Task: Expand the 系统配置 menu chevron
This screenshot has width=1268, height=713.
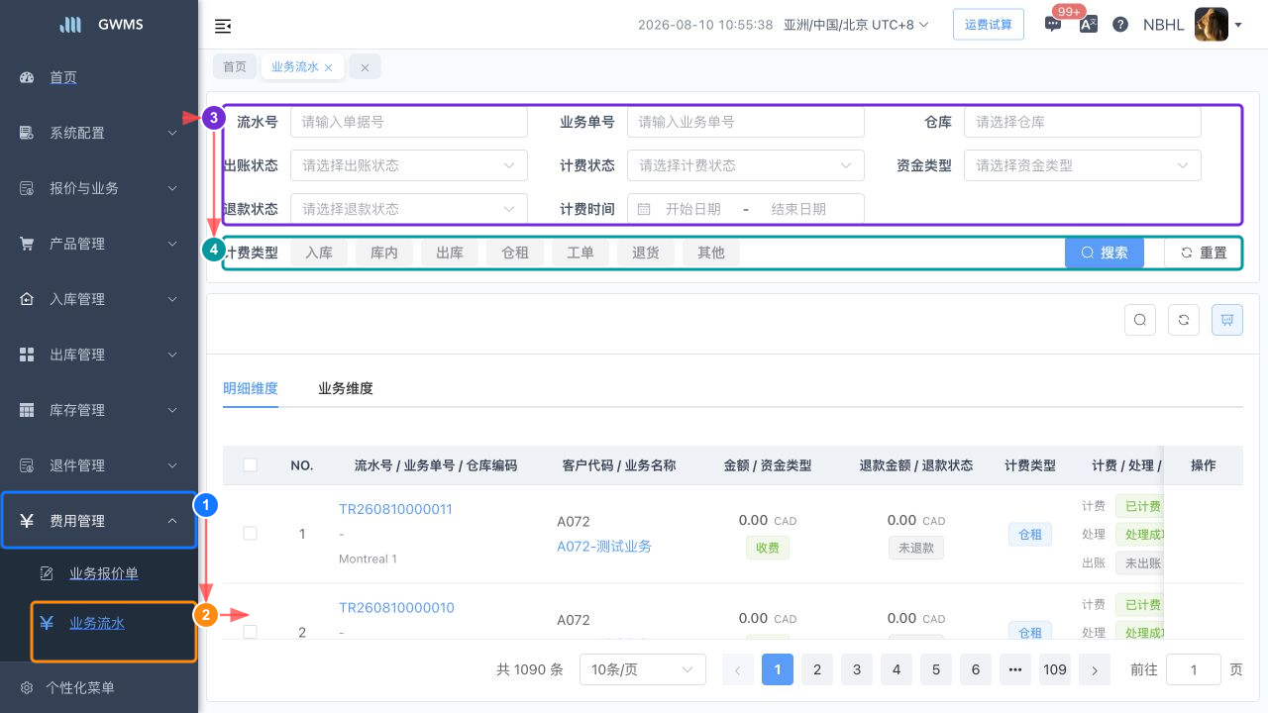Action: pos(172,133)
